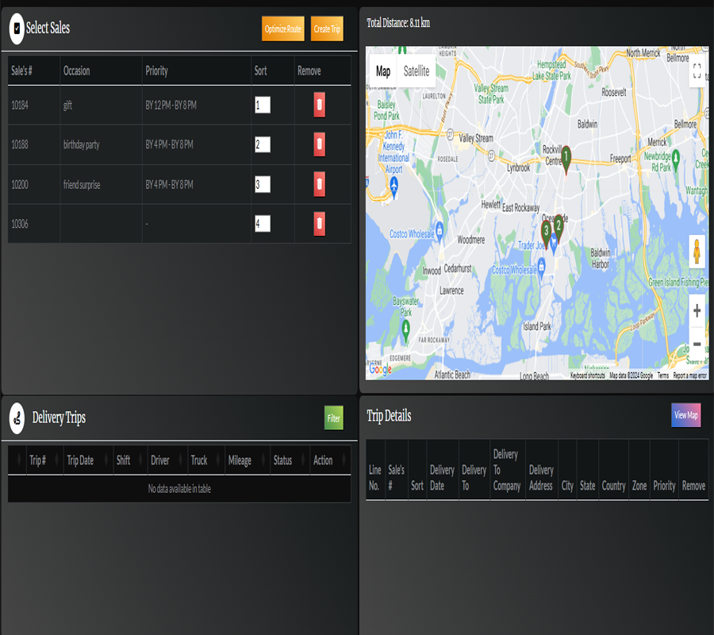Click the View Map button

685,415
